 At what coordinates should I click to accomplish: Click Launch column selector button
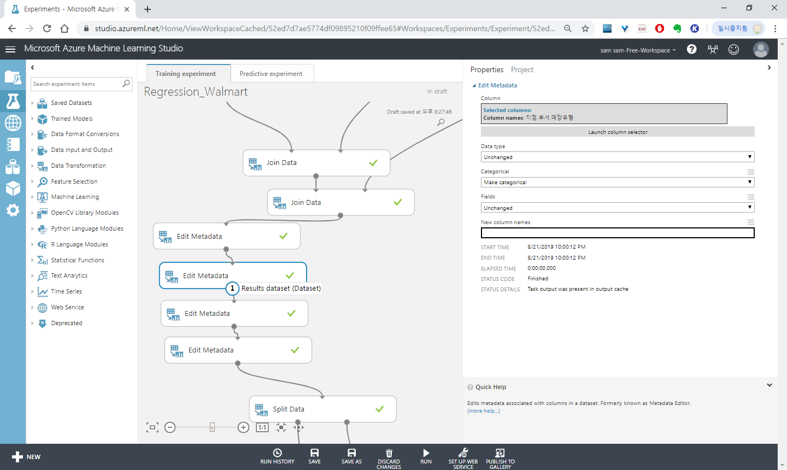(618, 132)
